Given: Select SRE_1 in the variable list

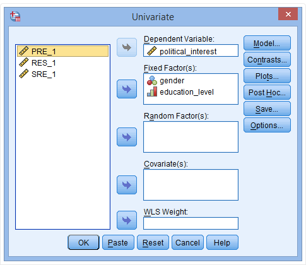Looking at the screenshot, I should tap(62, 74).
